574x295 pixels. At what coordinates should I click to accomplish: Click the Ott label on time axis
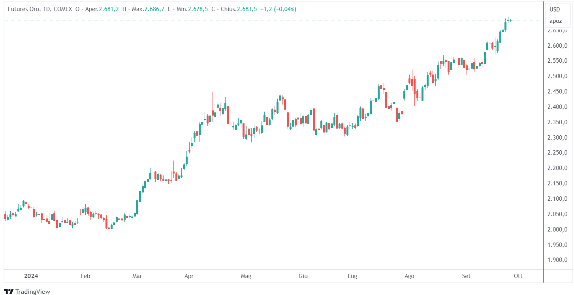[x=518, y=276]
